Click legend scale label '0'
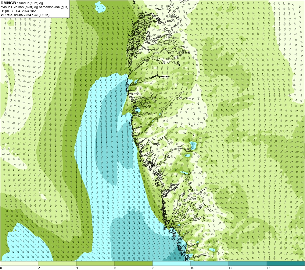 click(1, 268)
